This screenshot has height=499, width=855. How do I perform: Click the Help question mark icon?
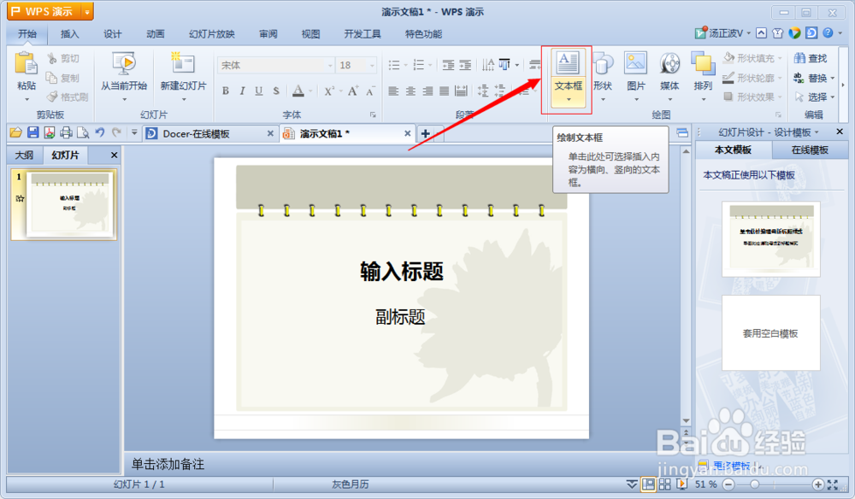pyautogui.click(x=828, y=33)
